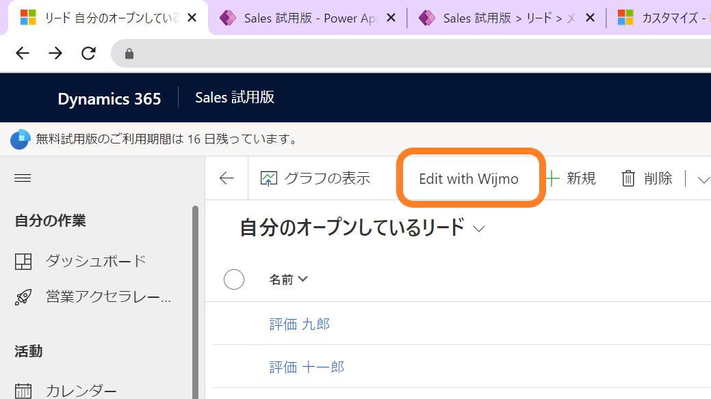
Task: Go back with the command bar arrow
Action: pyautogui.click(x=227, y=178)
